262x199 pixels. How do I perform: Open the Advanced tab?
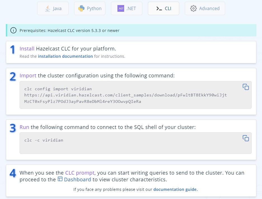point(205,8)
